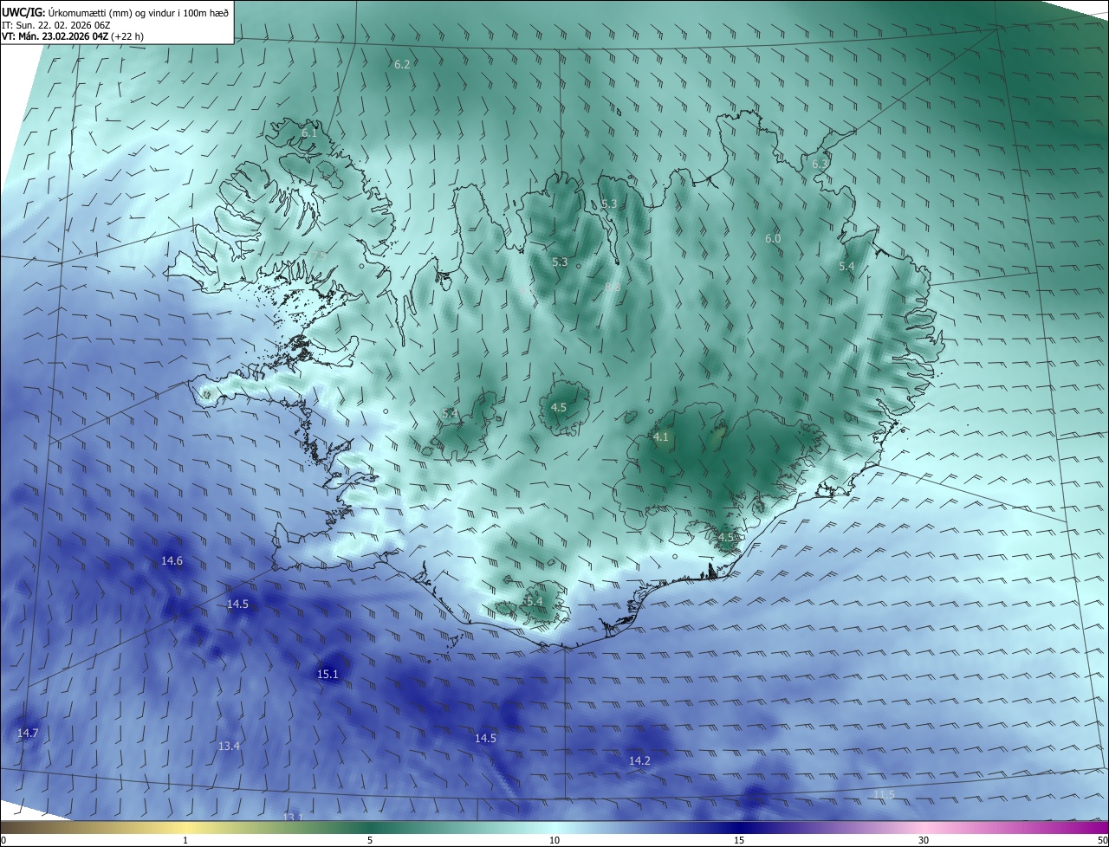Click the 5.4 label on the south-coast glacier
The image size is (1109, 847).
click(x=535, y=601)
